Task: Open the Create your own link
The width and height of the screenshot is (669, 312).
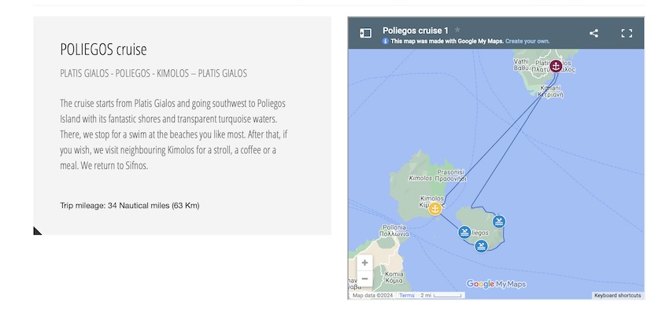Action: click(x=527, y=42)
